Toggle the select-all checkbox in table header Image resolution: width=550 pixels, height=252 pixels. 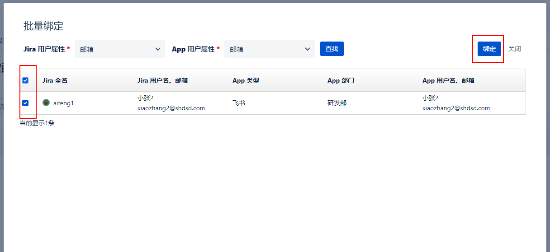coord(25,80)
